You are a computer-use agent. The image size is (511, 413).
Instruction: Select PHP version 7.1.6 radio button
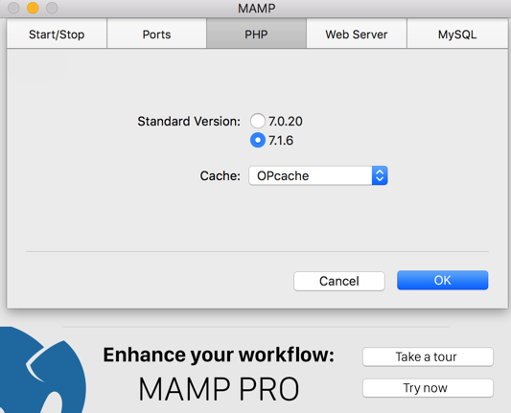click(258, 140)
